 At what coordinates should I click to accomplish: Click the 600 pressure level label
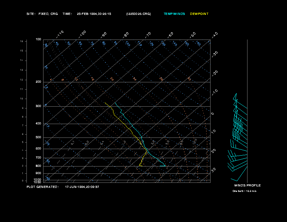(x=38, y=149)
